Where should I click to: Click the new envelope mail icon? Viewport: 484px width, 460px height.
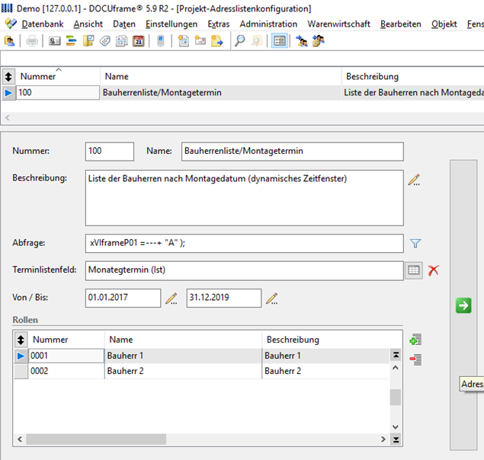point(200,41)
